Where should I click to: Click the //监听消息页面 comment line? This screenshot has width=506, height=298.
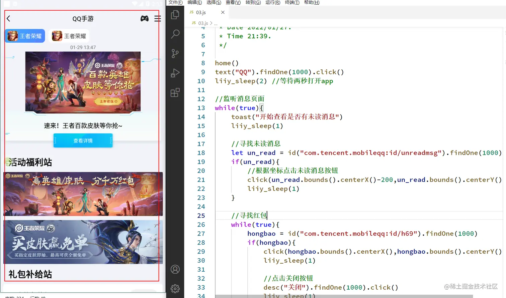pyautogui.click(x=240, y=99)
